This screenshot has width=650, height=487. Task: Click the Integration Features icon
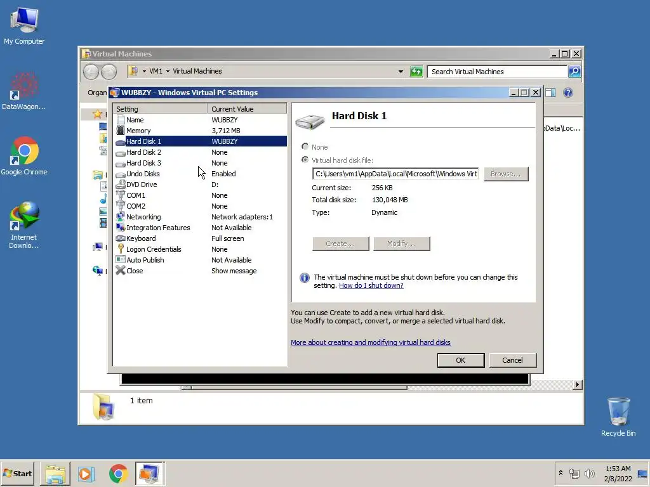click(120, 228)
